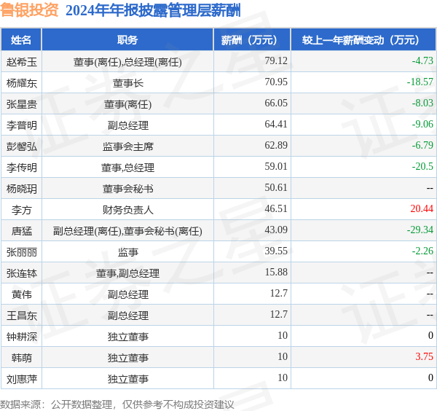Click the name 张丽丽
The height and width of the screenshot is (411, 437).
(21, 252)
